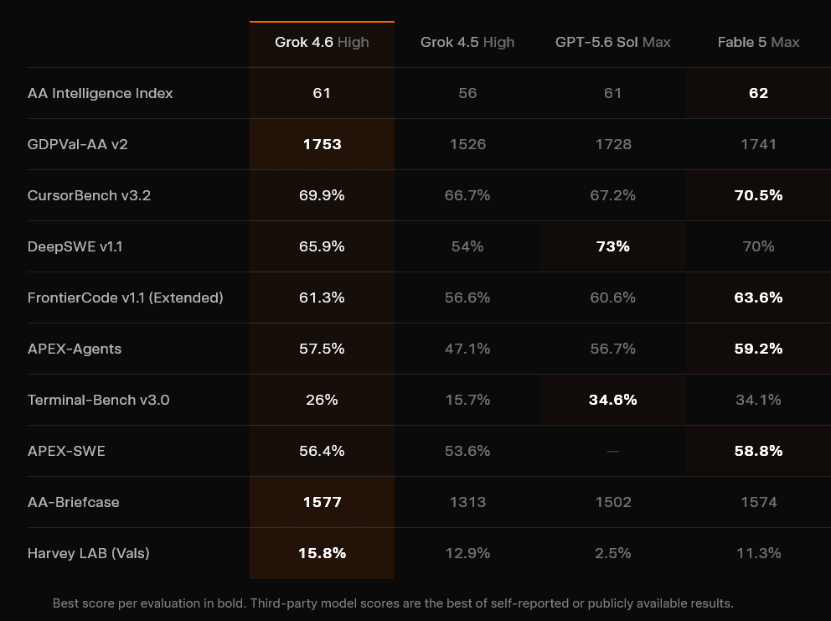Click the dash in the APEX-SWE row
Image resolution: width=831 pixels, height=621 pixels.
pos(612,452)
